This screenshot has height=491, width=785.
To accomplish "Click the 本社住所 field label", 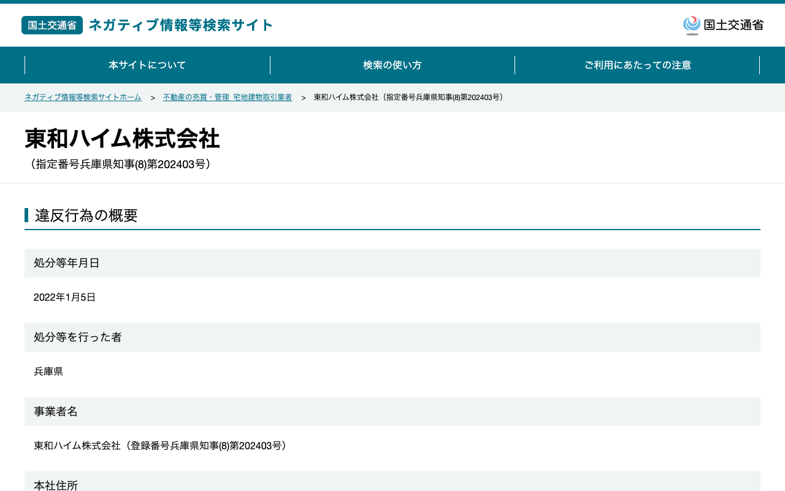I will 392,482.
